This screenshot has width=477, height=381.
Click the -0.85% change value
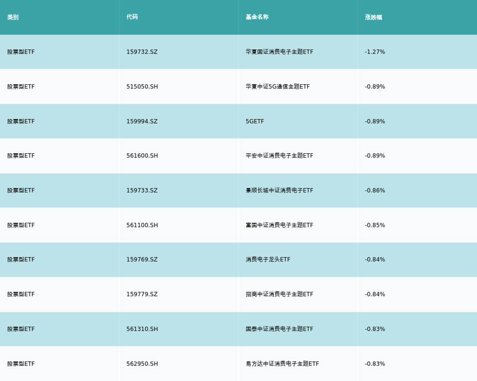click(x=375, y=225)
